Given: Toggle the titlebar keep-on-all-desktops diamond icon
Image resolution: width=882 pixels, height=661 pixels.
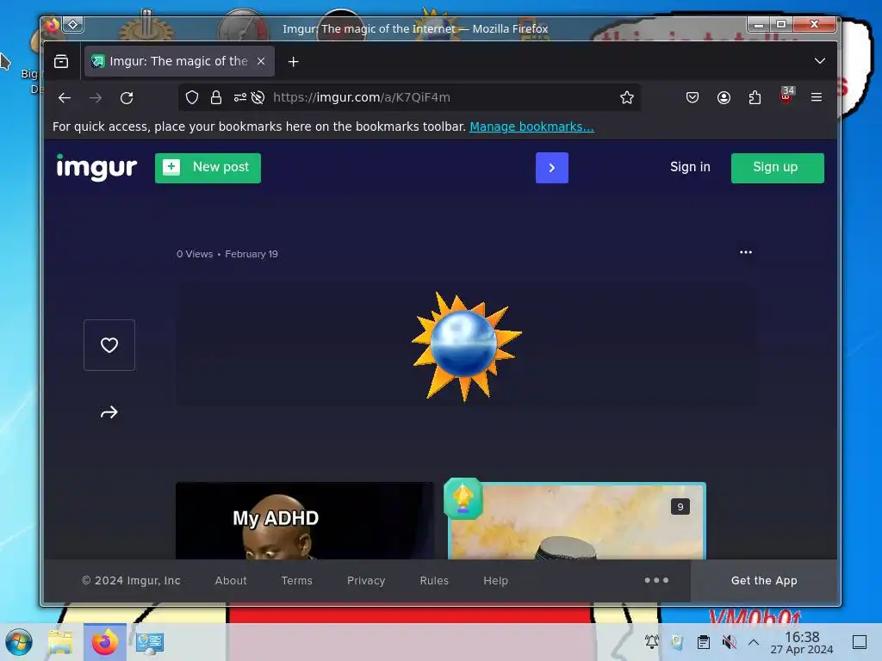Looking at the screenshot, I should (x=73, y=24).
